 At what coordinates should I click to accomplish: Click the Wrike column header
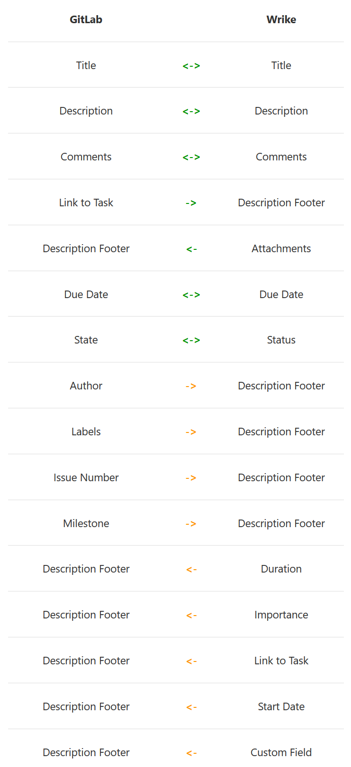pyautogui.click(x=281, y=19)
